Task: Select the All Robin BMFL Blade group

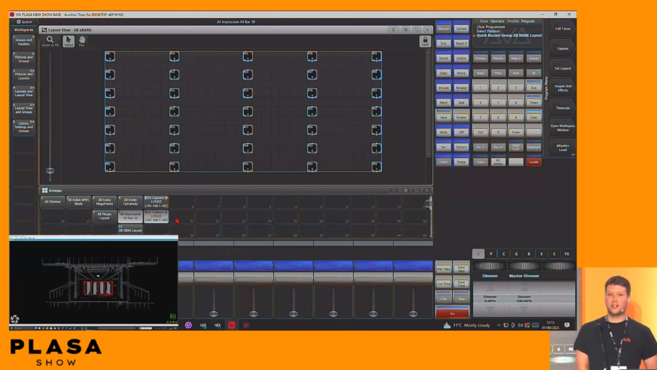Action: (x=78, y=202)
